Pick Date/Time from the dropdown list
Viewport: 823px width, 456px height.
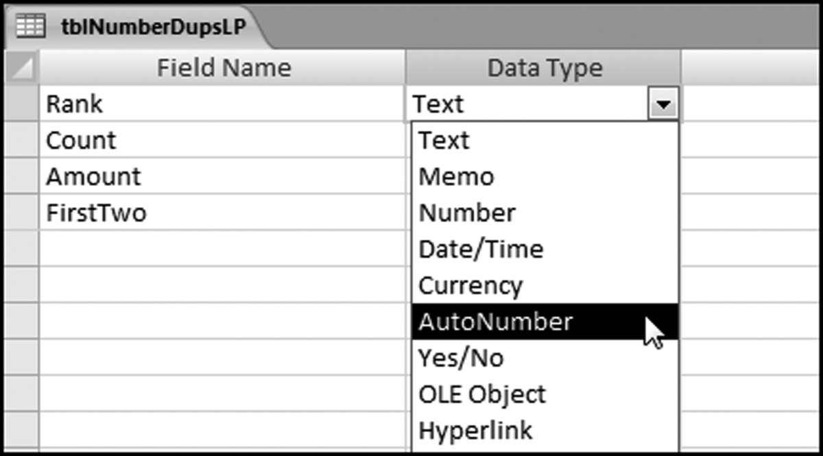coord(481,249)
